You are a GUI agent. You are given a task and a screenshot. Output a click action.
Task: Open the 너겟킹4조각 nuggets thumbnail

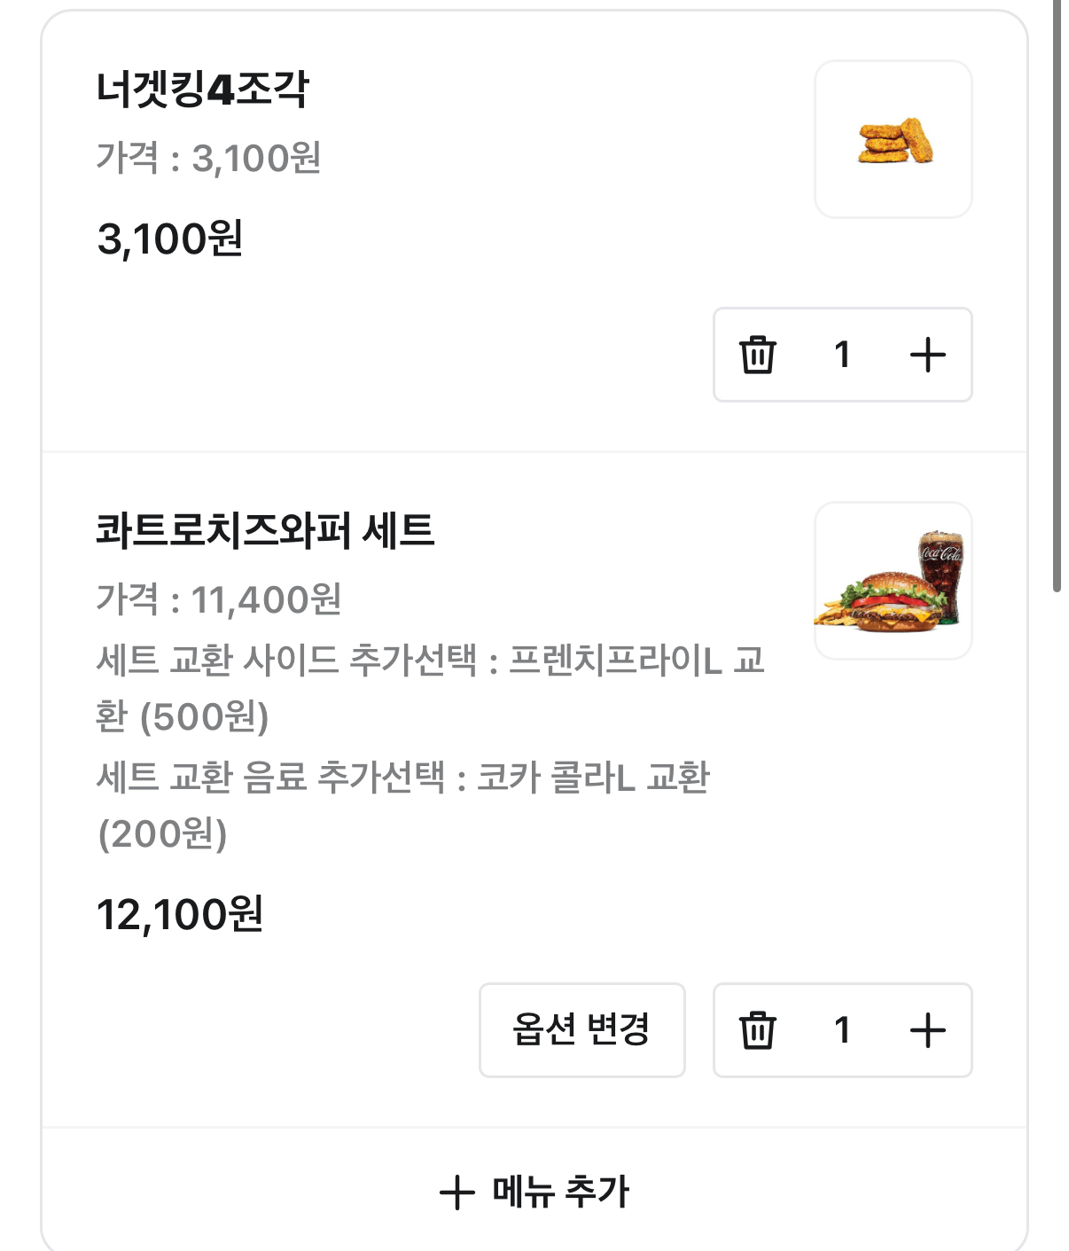click(x=893, y=140)
